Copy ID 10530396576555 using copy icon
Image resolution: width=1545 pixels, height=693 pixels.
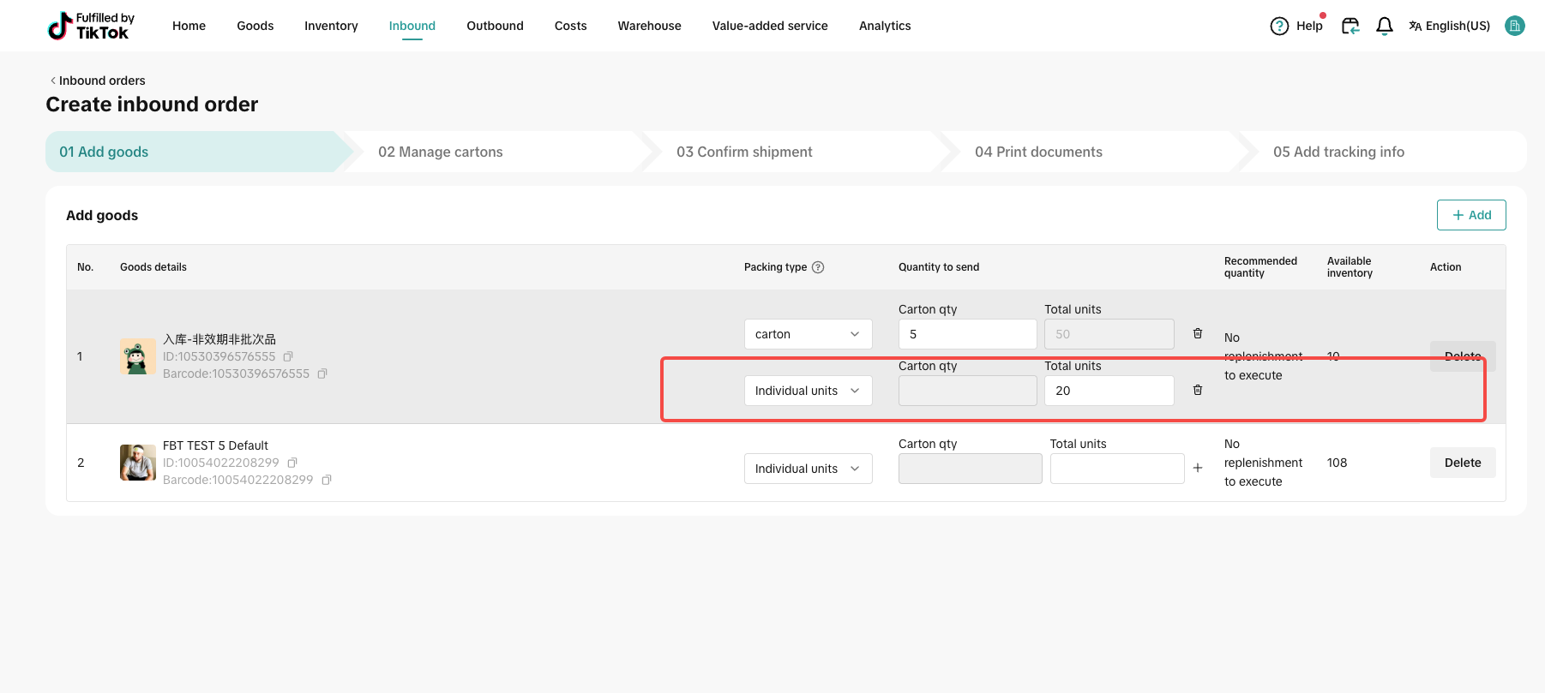288,356
